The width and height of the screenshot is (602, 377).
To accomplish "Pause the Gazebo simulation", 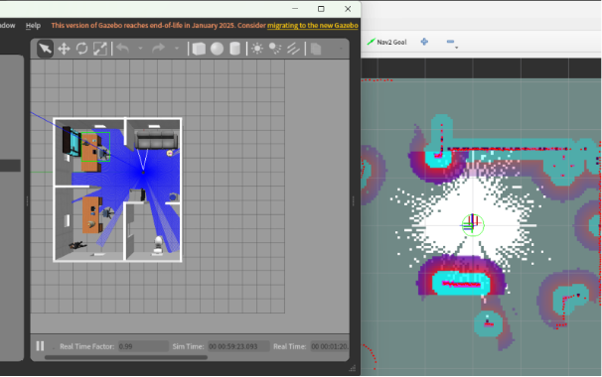I will (x=40, y=346).
